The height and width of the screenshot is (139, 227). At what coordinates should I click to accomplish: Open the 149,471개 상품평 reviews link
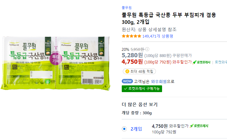(158, 36)
